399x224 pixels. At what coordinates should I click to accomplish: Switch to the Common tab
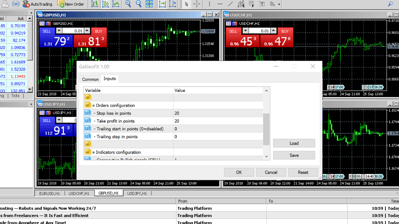(90, 79)
